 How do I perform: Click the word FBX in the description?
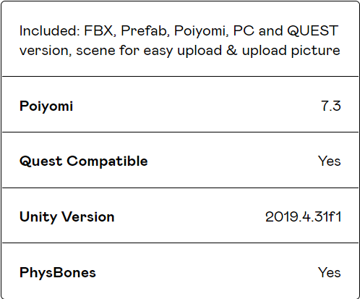pyautogui.click(x=100, y=30)
